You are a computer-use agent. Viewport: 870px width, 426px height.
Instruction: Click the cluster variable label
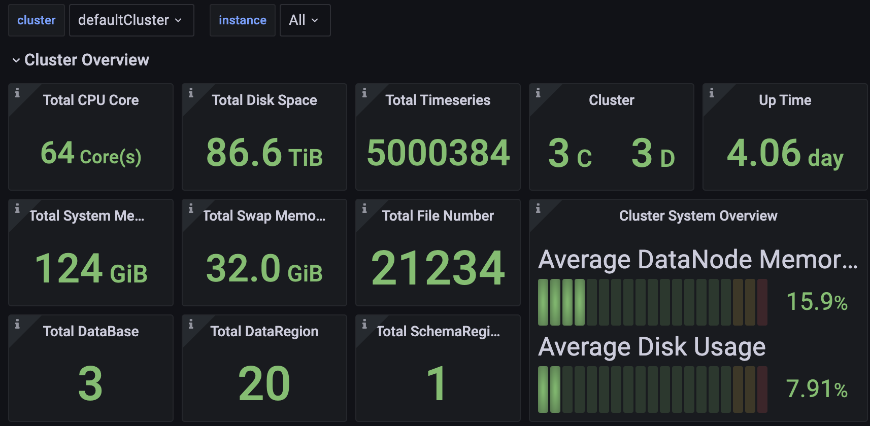36,20
